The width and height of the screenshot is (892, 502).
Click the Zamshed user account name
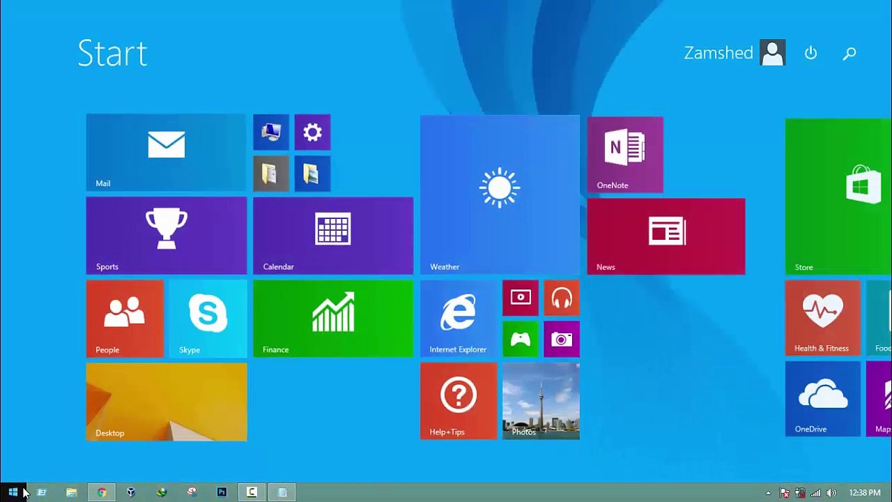point(718,53)
